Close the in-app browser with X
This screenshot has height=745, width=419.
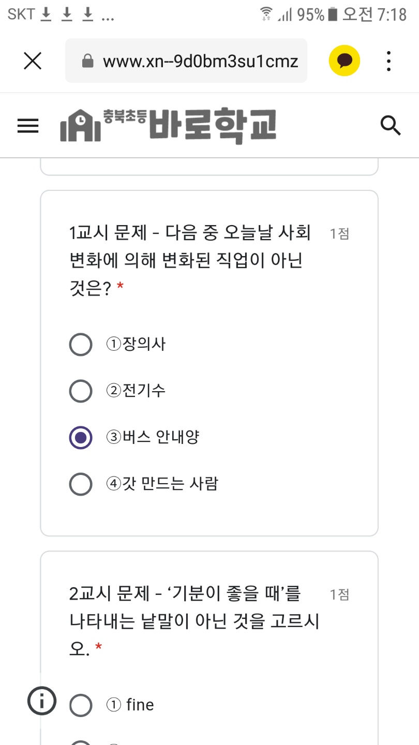[x=33, y=61]
